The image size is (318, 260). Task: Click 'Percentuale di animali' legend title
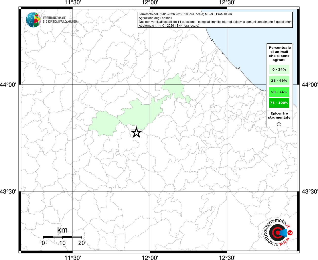pos(279,54)
